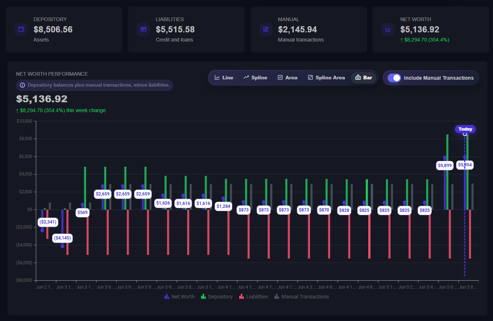Screen dimensions: 493x321
Task: Click the Today marker on chart
Action: pos(465,129)
